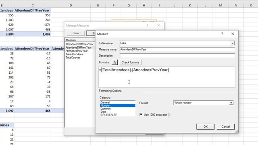Screen dimensions: 258x145
Task: Click the Measure column header in list
Action: click(x=80, y=40)
